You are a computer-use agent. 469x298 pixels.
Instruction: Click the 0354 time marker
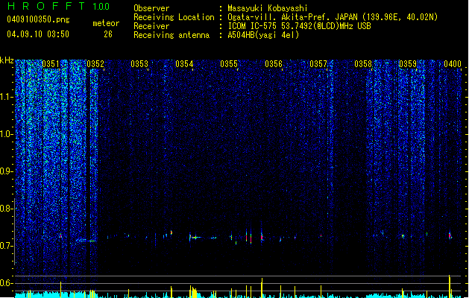click(184, 64)
